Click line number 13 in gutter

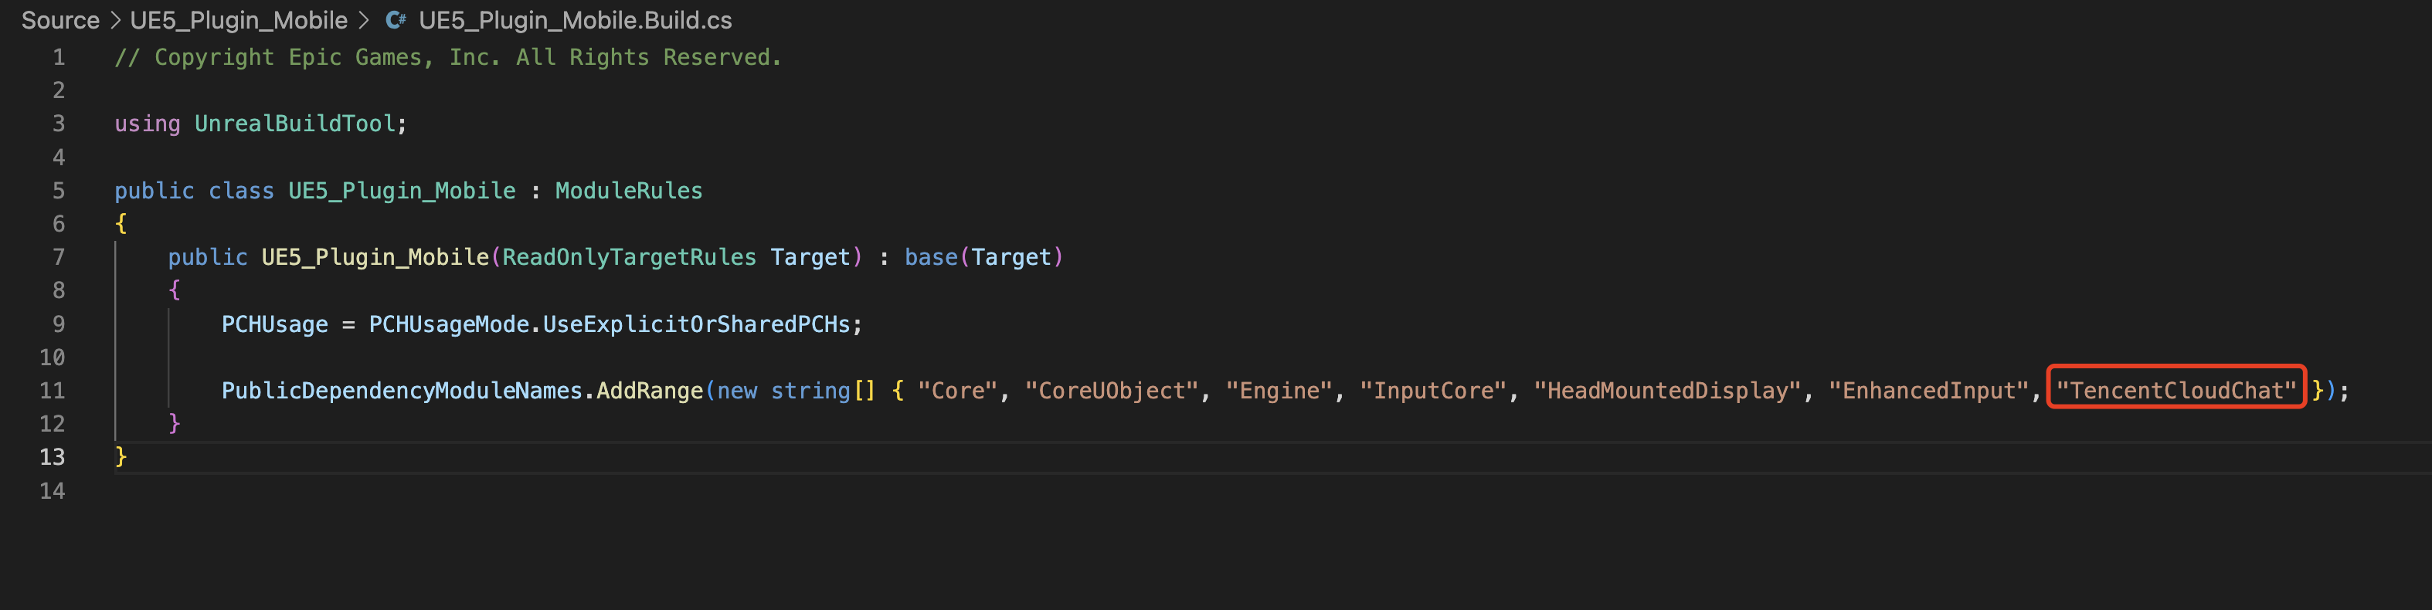point(52,457)
